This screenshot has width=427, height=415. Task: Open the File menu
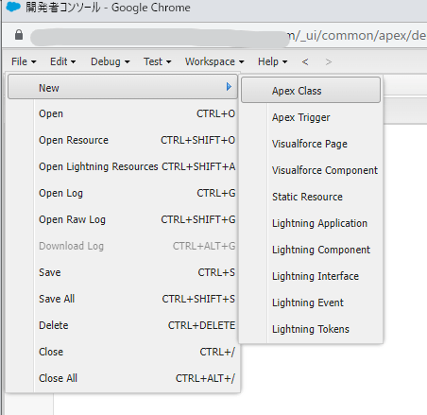click(24, 61)
